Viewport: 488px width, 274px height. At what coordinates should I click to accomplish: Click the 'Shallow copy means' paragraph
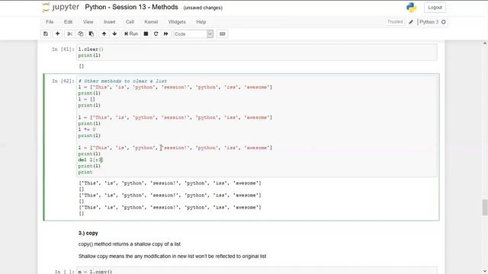(172, 256)
